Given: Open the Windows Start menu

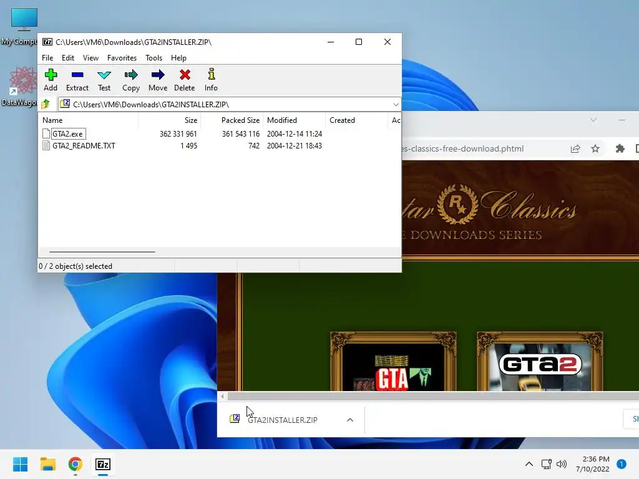Looking at the screenshot, I should 21,464.
